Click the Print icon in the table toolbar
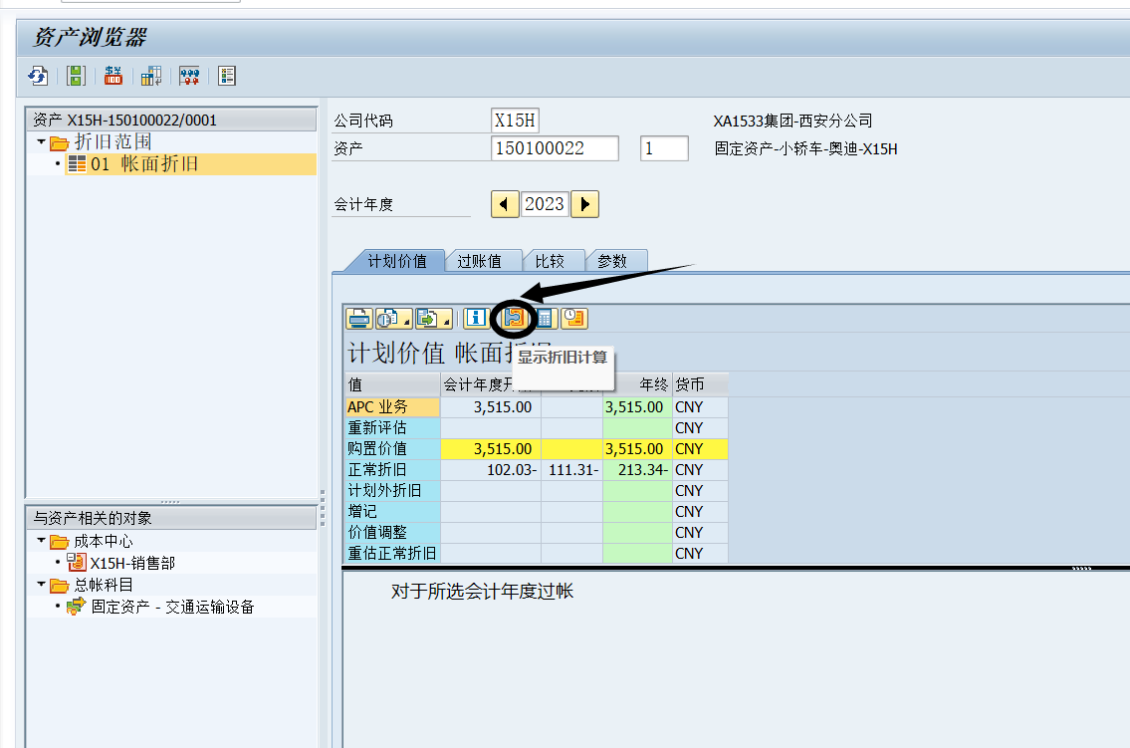 [358, 318]
